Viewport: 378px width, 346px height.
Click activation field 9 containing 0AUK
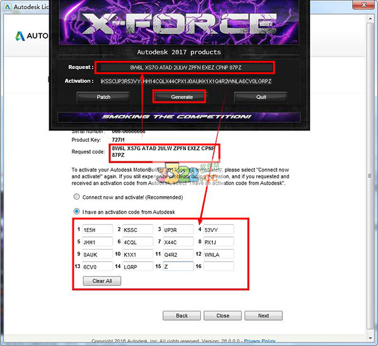point(98,254)
